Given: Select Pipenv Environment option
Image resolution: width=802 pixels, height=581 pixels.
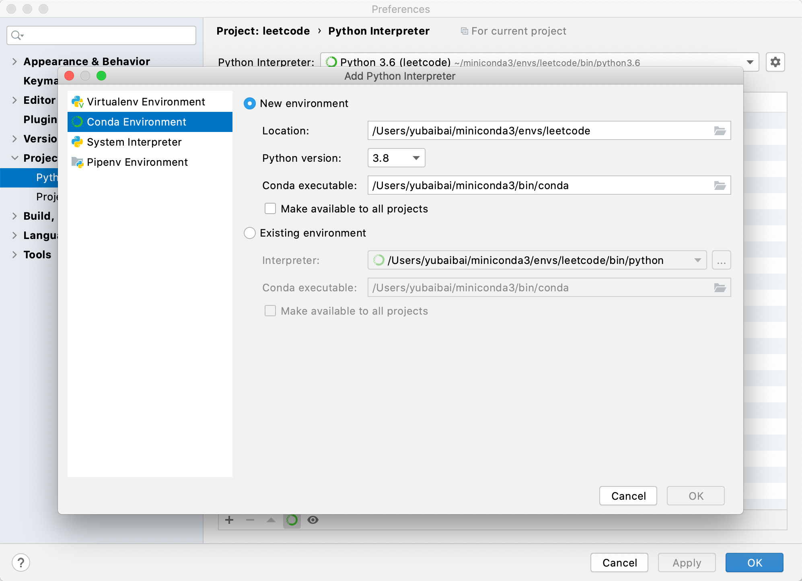Looking at the screenshot, I should 150,162.
